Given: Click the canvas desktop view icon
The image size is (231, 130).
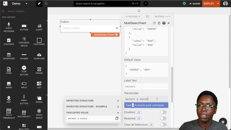Looking at the screenshot, I should click(x=139, y=10).
